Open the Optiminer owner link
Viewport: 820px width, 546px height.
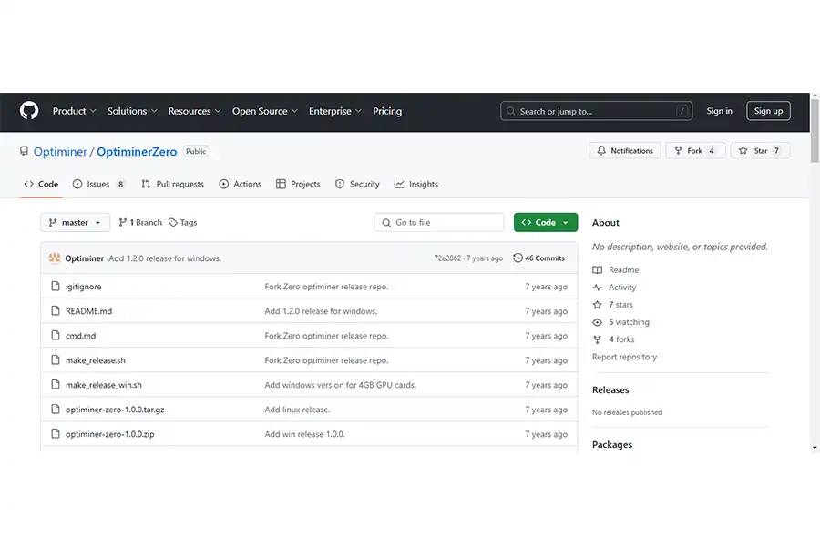pyautogui.click(x=60, y=152)
